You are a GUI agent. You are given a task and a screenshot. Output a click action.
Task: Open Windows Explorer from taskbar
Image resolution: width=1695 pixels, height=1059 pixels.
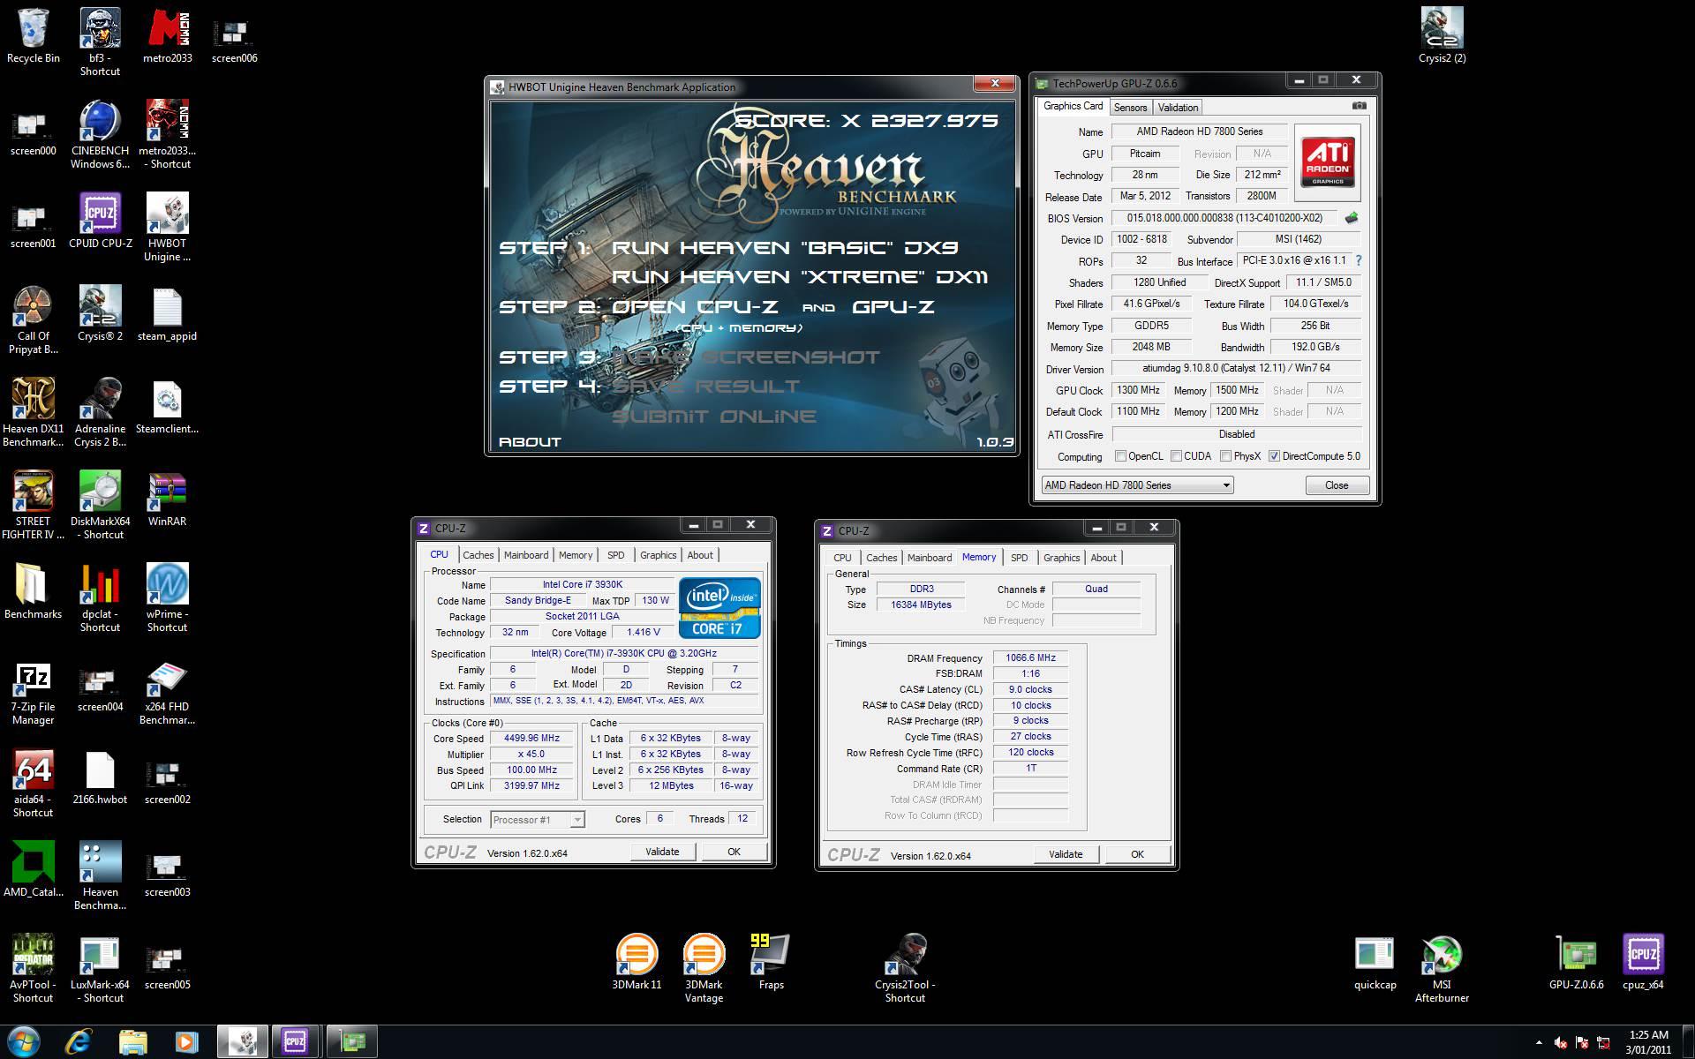click(x=132, y=1042)
